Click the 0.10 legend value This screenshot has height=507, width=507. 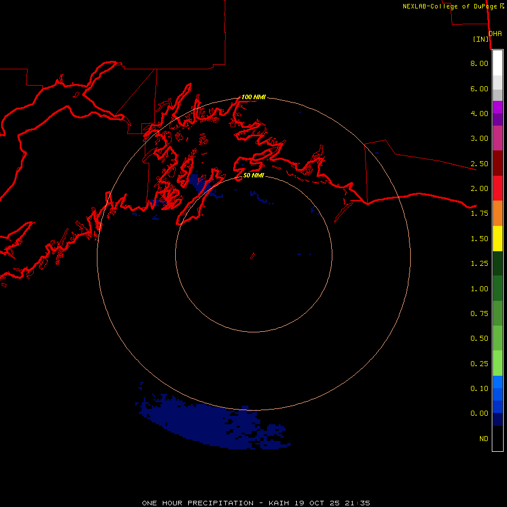tap(479, 388)
